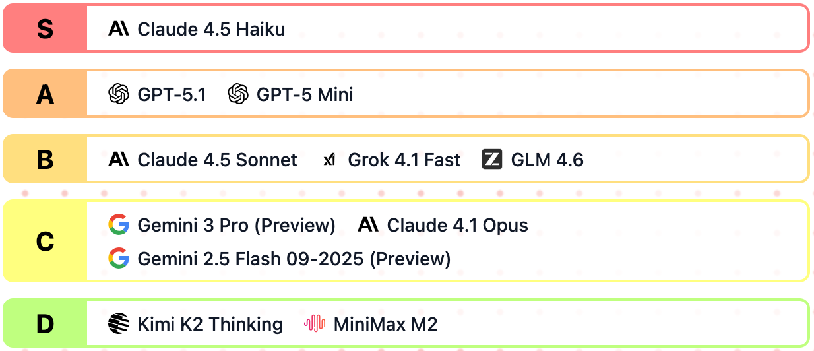Click the OpenAI logo next to GPT-5.1

(x=119, y=94)
